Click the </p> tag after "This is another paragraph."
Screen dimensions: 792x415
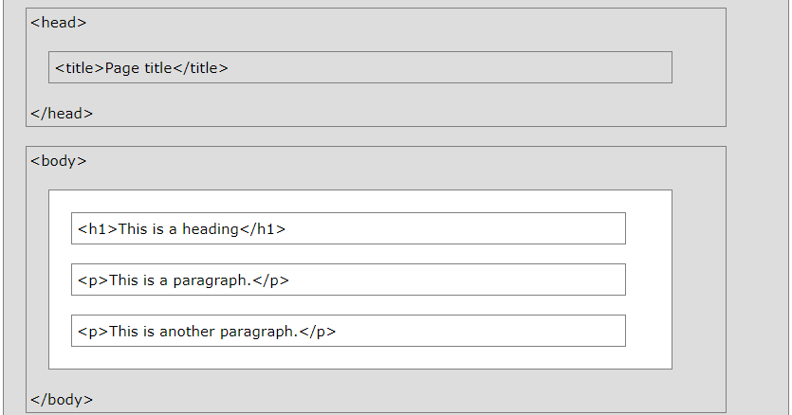[x=318, y=331]
